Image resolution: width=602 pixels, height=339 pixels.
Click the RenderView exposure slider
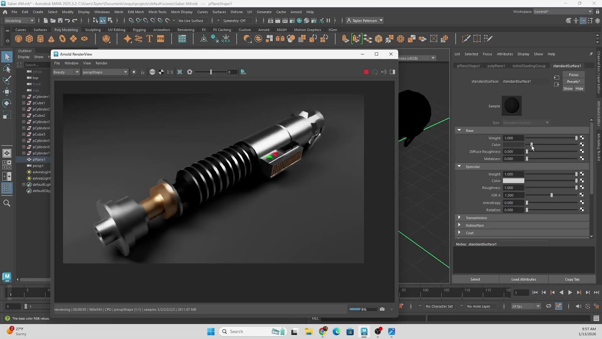coord(211,72)
